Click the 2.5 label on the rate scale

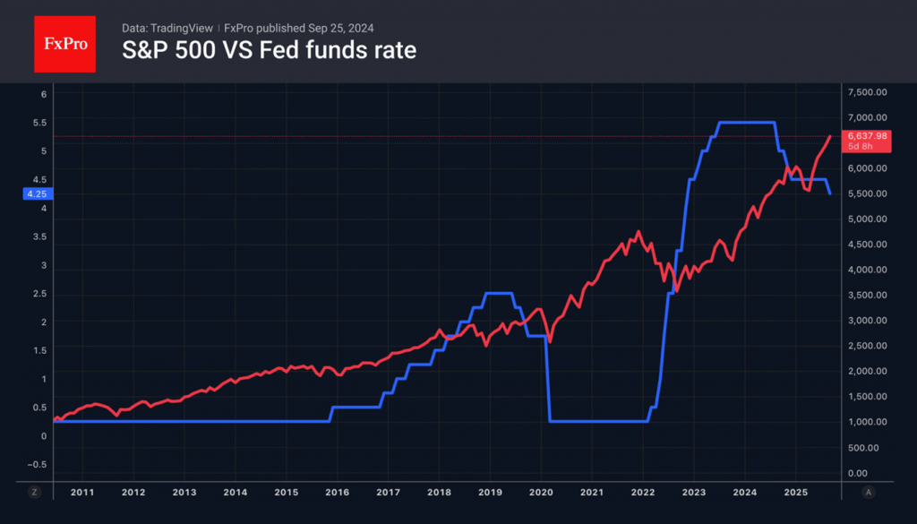(39, 294)
